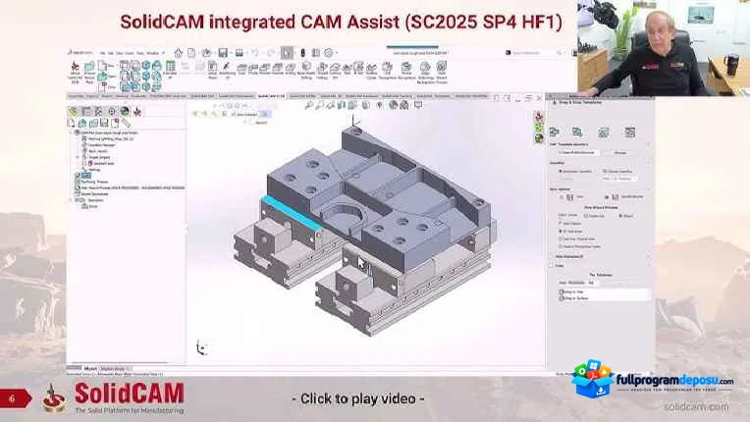Click the Browse Recent Parts folder icon
The width and height of the screenshot is (750, 422).
(89, 68)
